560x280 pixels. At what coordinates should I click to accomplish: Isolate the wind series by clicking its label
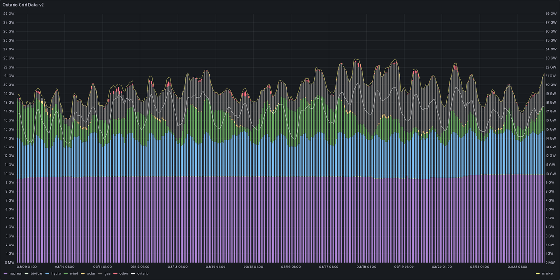point(73,273)
